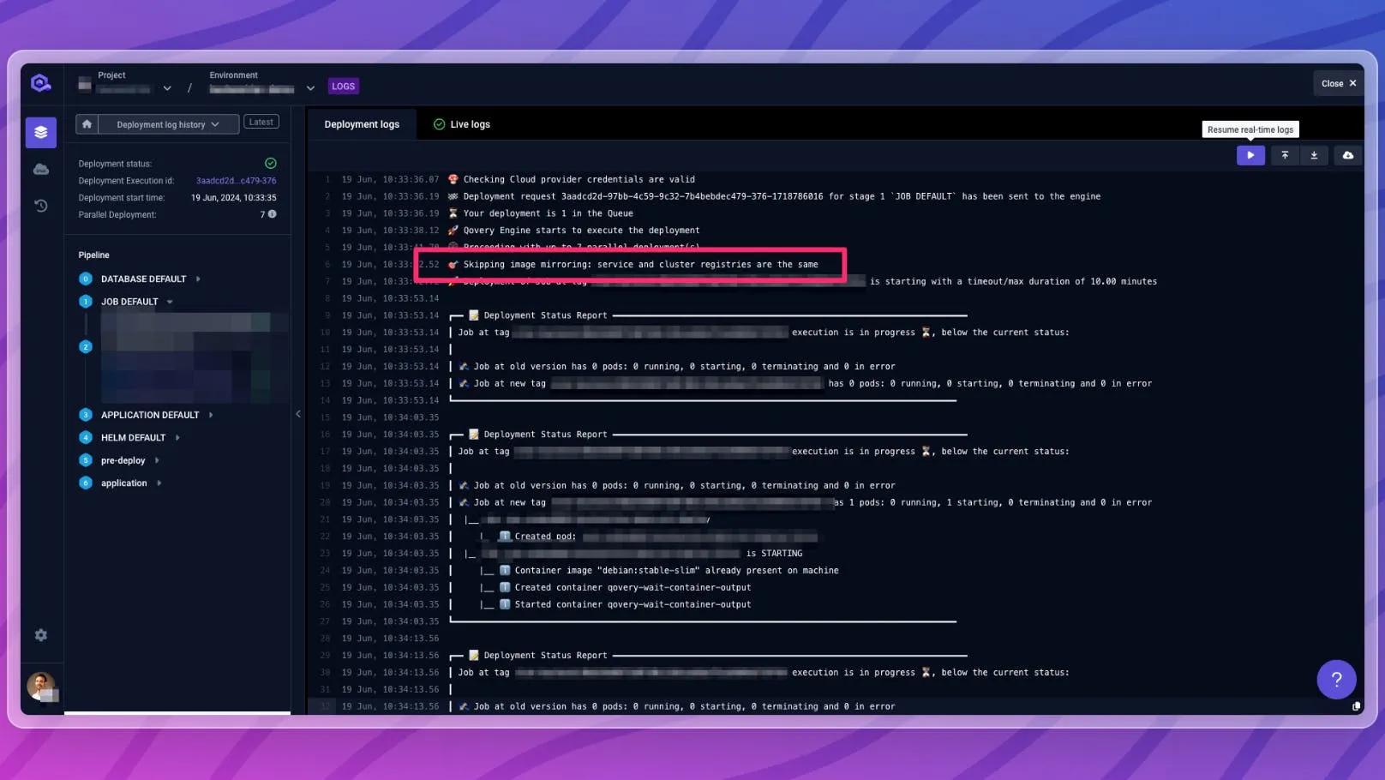Open the Project selector dropdown
1385x780 pixels.
coord(167,88)
